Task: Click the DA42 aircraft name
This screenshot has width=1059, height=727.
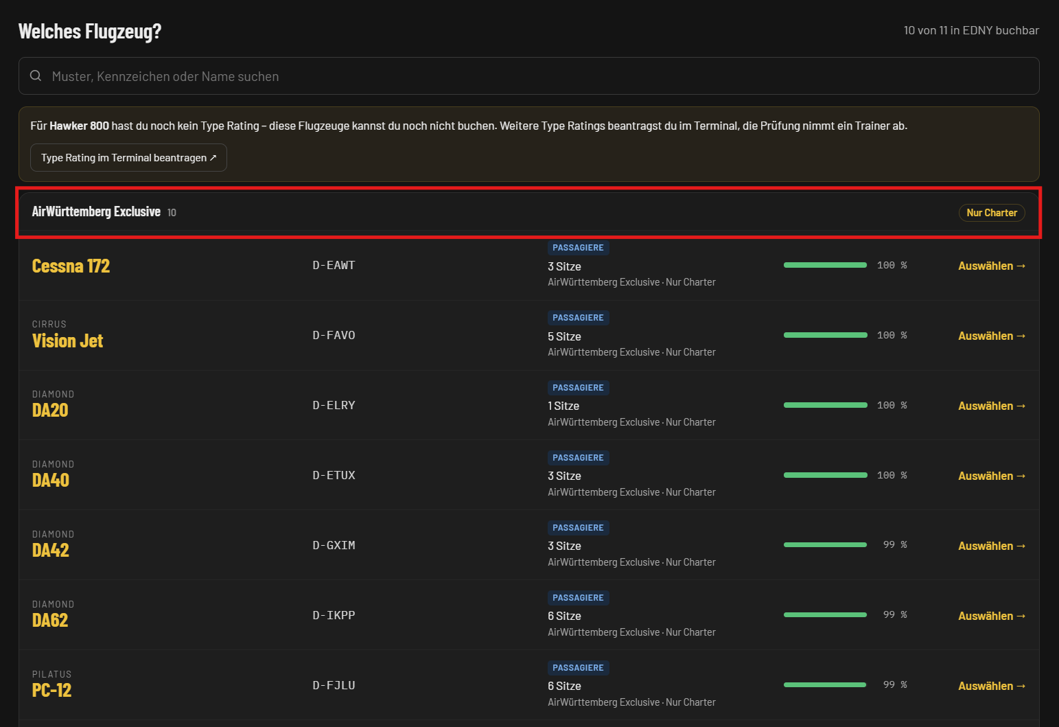Action: 50,551
